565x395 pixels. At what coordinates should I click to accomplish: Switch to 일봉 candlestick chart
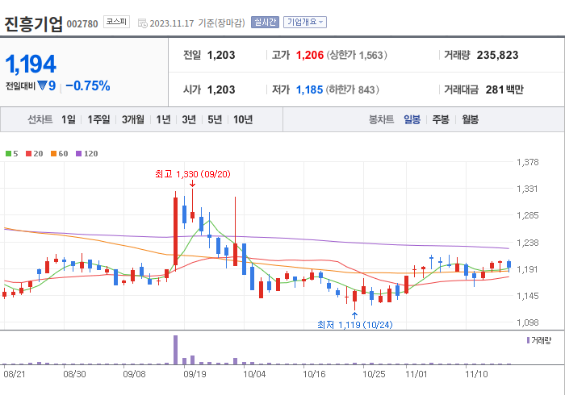click(412, 119)
